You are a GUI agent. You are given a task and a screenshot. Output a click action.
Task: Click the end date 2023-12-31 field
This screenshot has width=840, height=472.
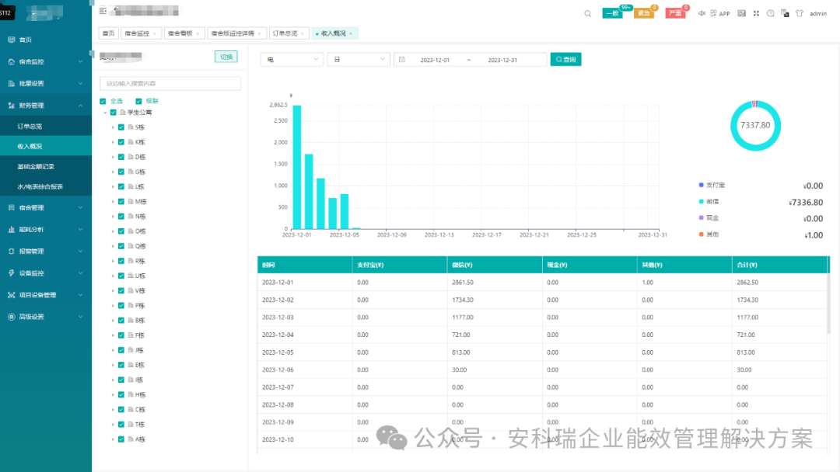tap(502, 60)
